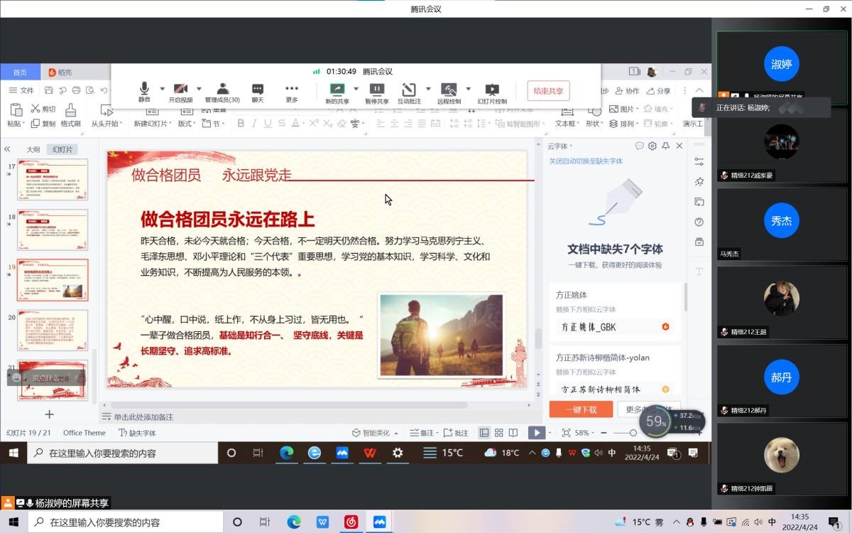Expand the interactive annotation options arrow

point(427,89)
